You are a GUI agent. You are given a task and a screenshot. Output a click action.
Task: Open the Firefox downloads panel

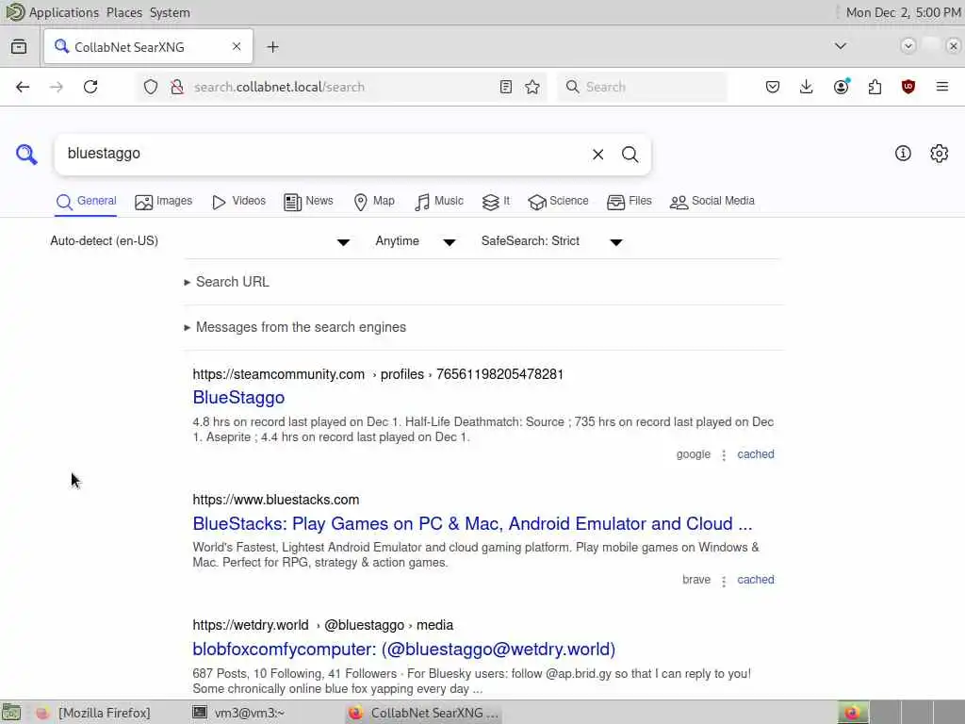click(807, 87)
